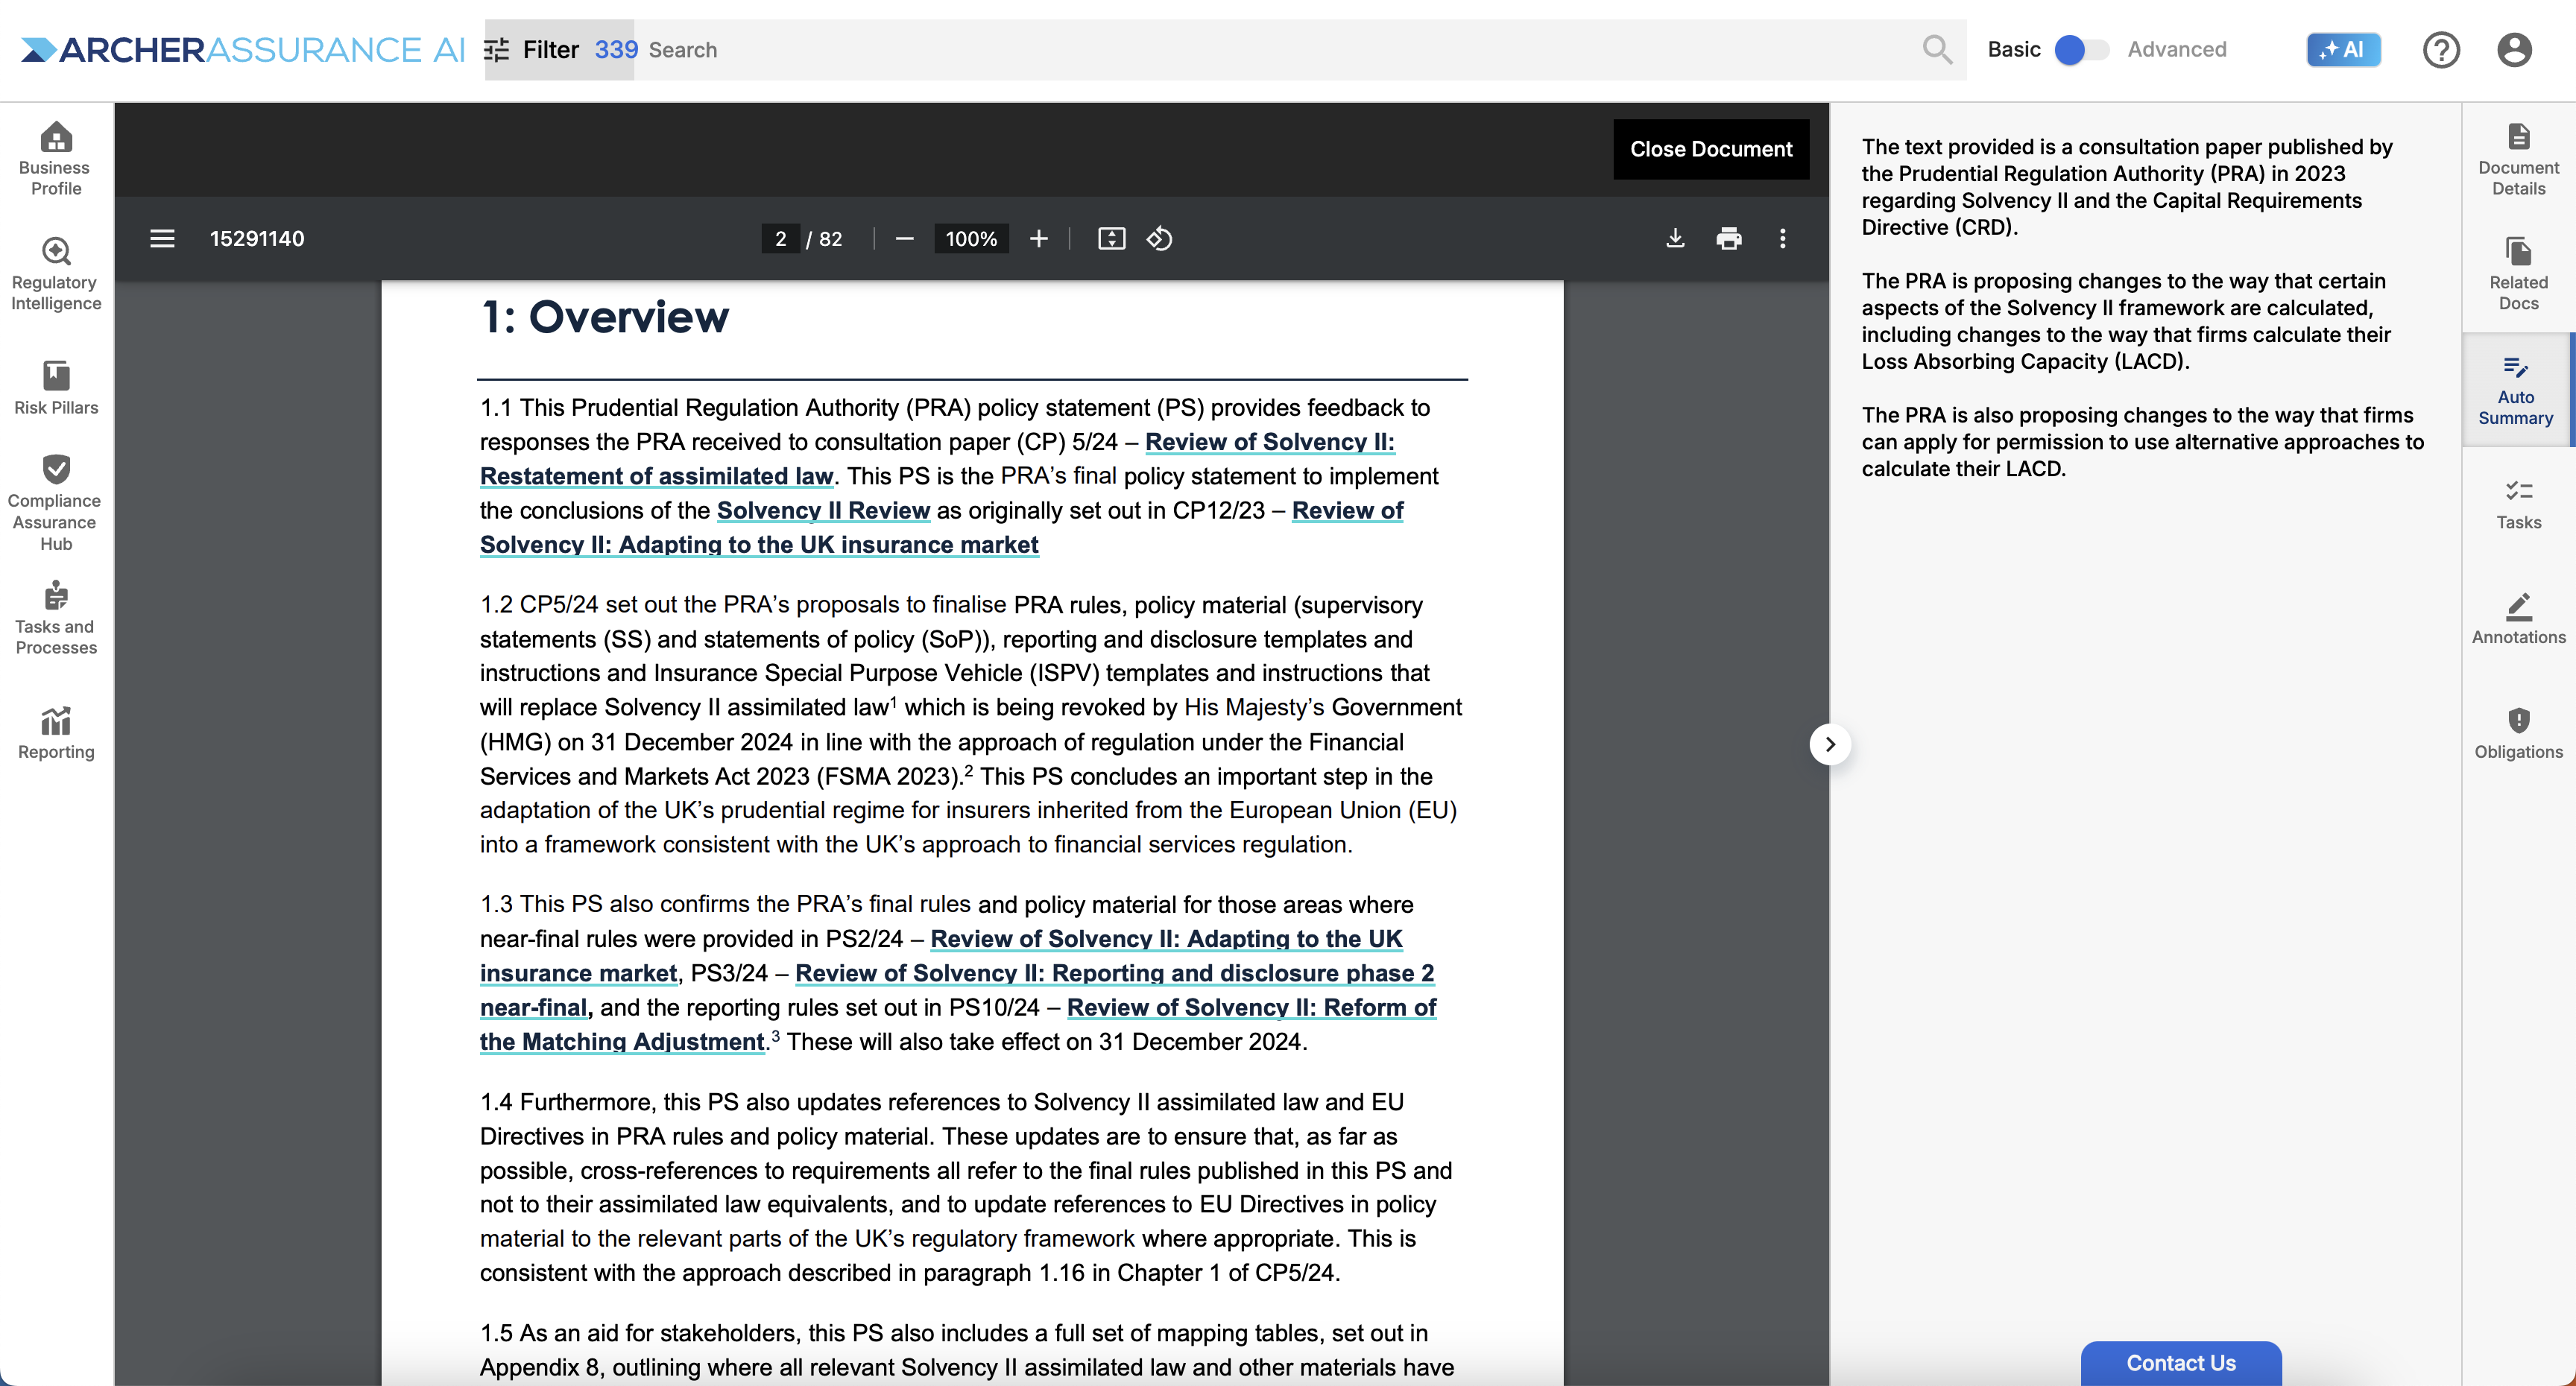Download the PDF document

[x=1675, y=238]
